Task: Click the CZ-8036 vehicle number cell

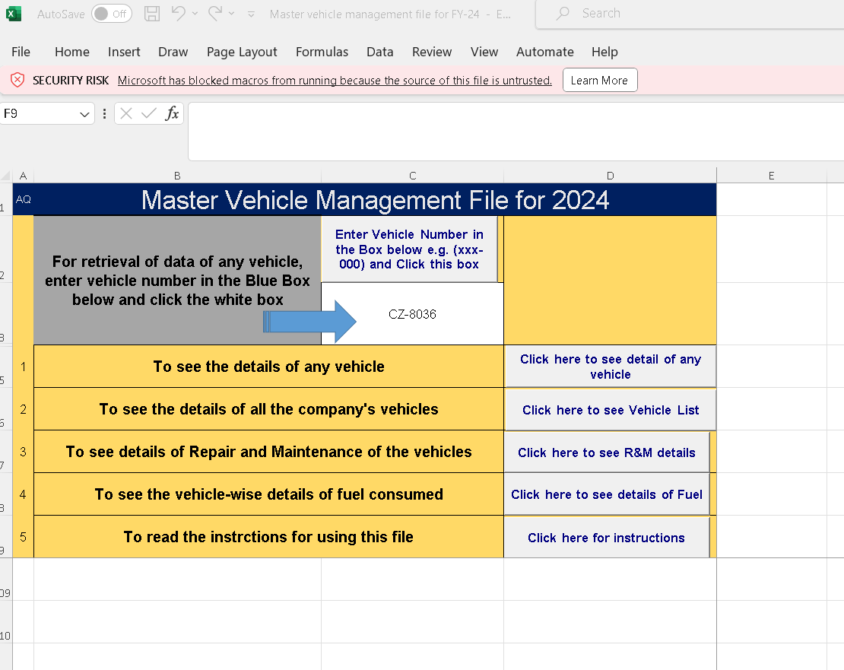Action: click(412, 314)
